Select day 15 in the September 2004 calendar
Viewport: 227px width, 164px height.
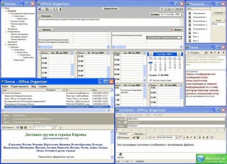(x=160, y=65)
